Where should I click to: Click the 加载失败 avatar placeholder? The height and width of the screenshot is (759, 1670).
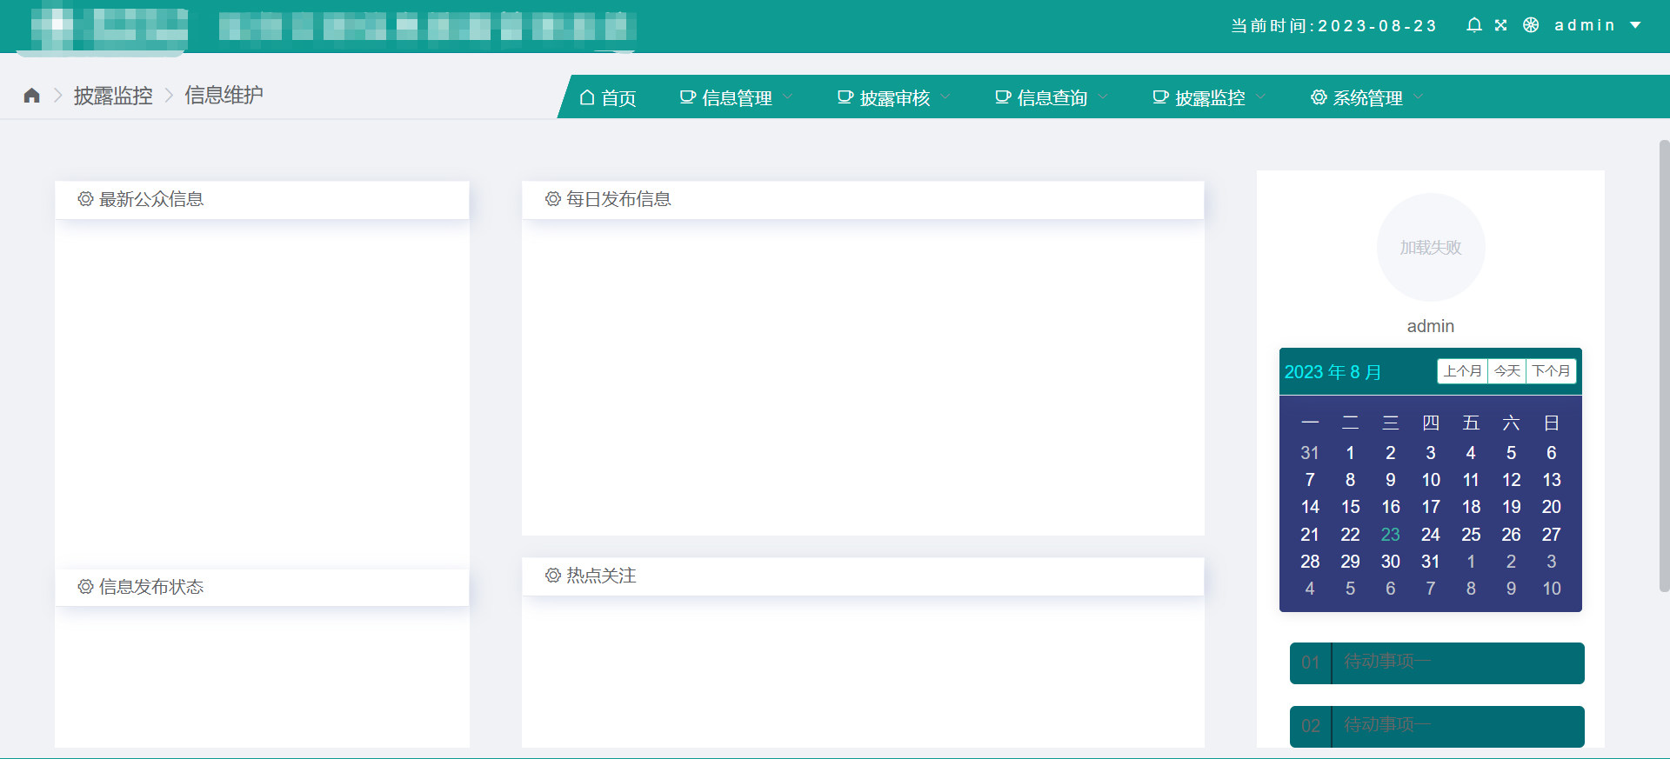coord(1431,248)
